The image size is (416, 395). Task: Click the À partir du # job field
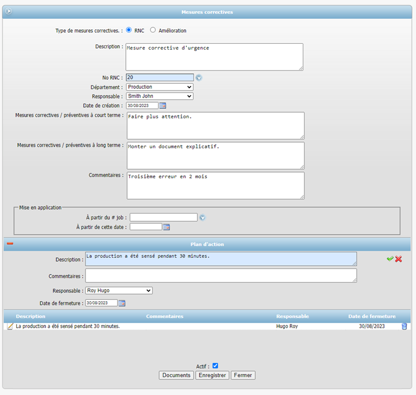click(x=164, y=217)
